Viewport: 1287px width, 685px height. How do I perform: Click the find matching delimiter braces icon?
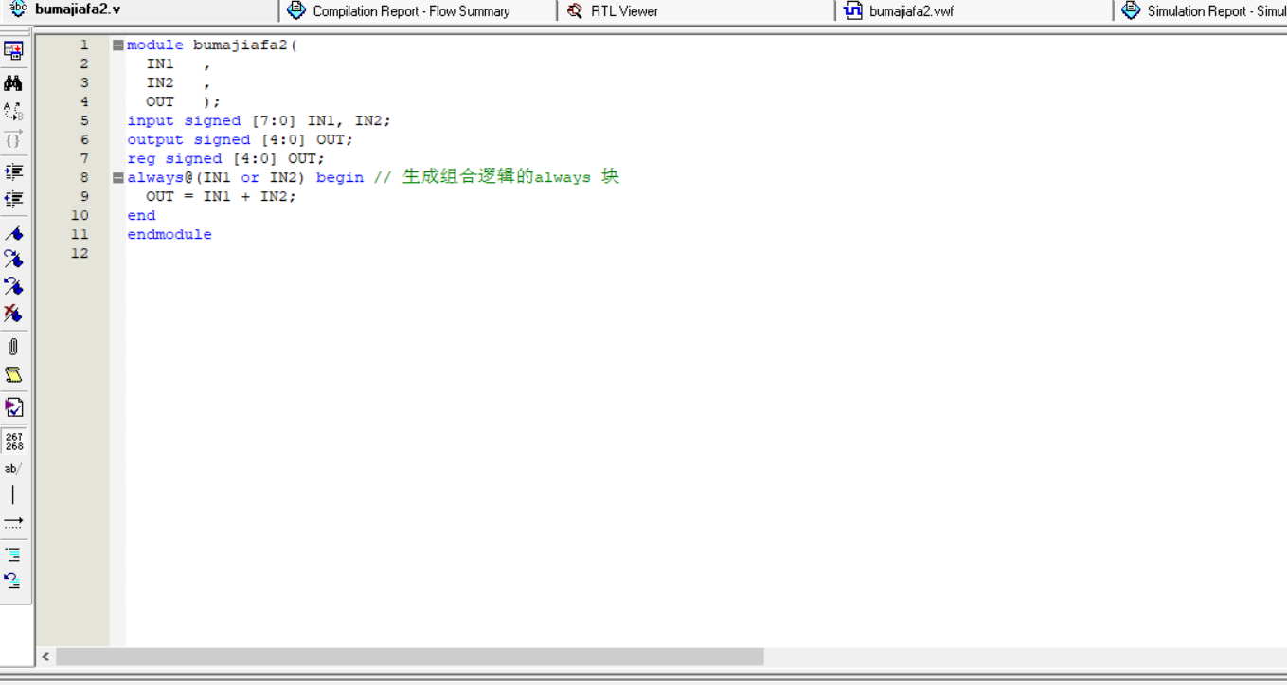tap(13, 139)
